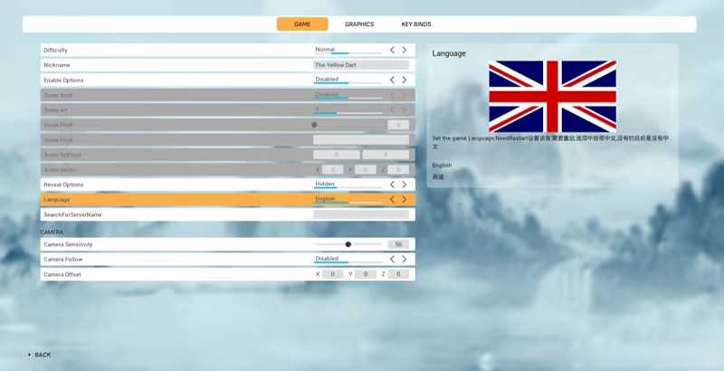Toggle Camera Follow with left arrow

pos(392,259)
